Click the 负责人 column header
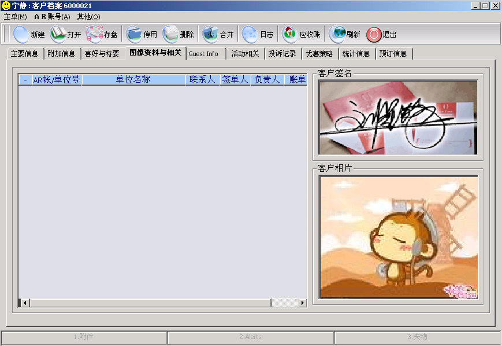 pyautogui.click(x=267, y=79)
